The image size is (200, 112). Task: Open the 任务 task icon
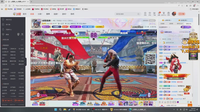tap(168, 13)
